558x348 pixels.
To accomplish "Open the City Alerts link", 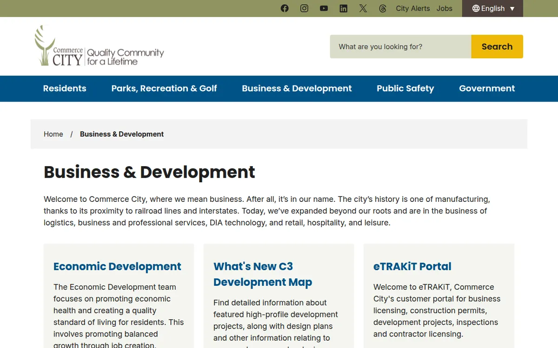I will (x=413, y=8).
